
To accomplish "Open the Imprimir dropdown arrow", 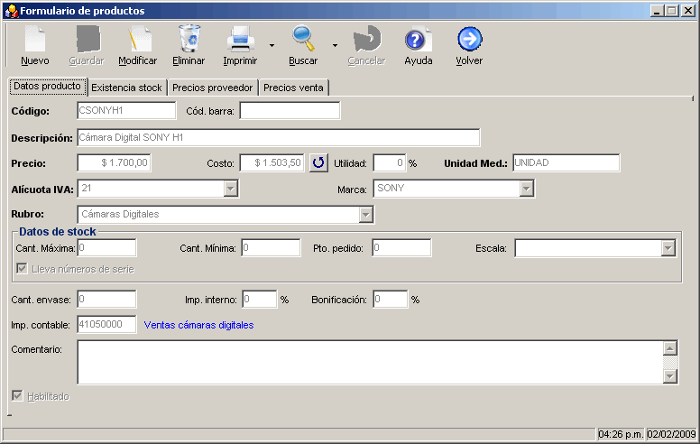I will tap(272, 45).
